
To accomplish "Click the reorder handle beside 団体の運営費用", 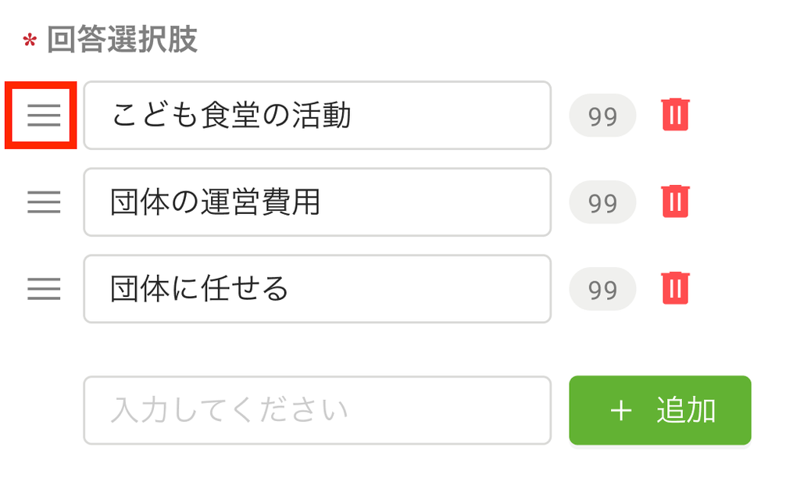I will coord(44,202).
